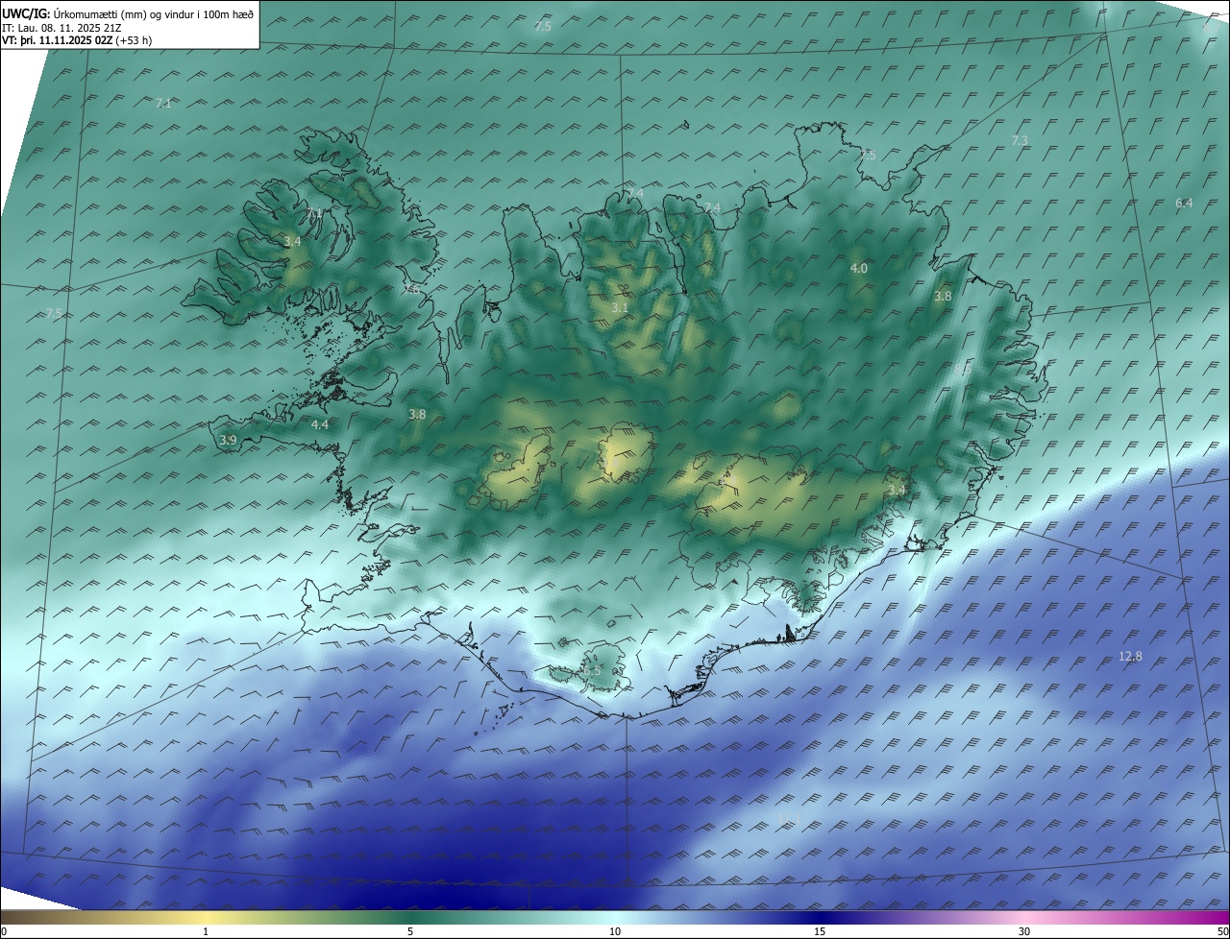
Task: Click the colorbar tick label 30
Action: pos(1024,931)
